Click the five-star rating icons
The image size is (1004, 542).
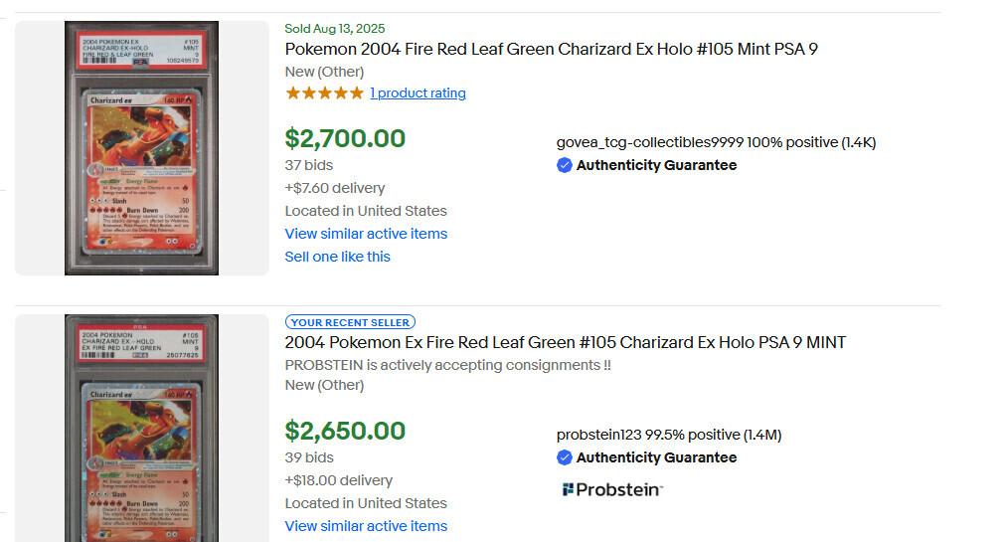click(325, 92)
